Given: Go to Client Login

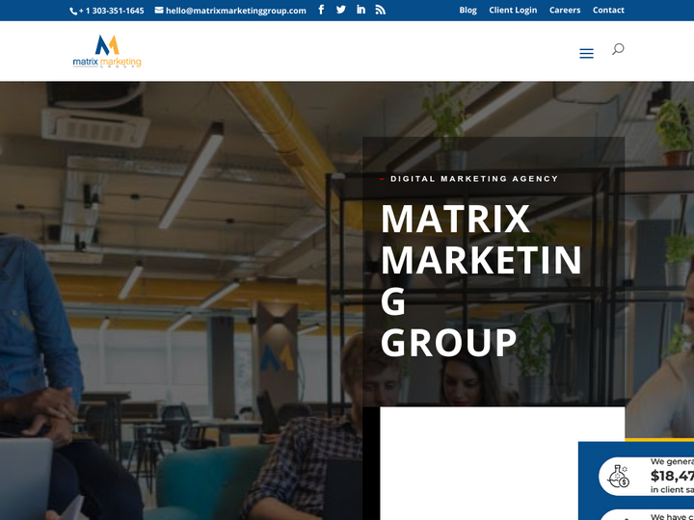Looking at the screenshot, I should (x=513, y=11).
